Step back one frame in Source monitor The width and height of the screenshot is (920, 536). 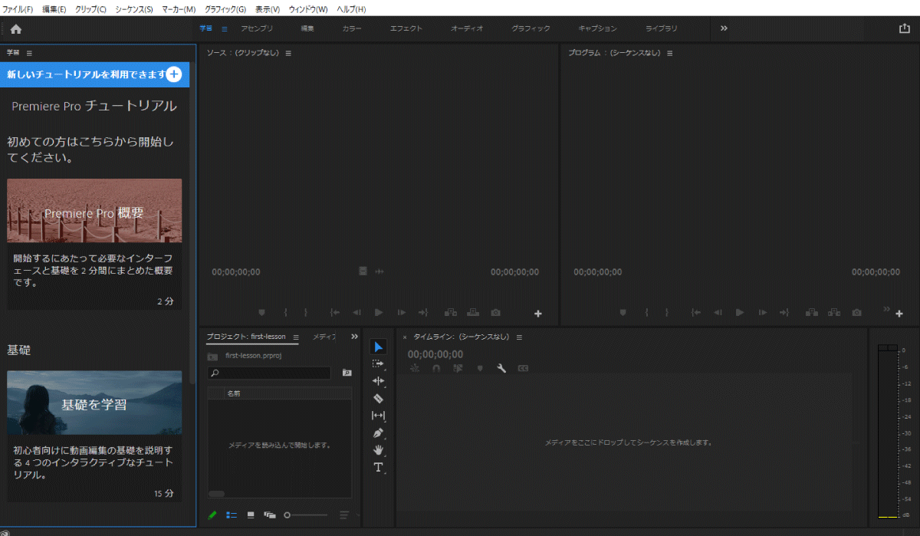point(356,313)
